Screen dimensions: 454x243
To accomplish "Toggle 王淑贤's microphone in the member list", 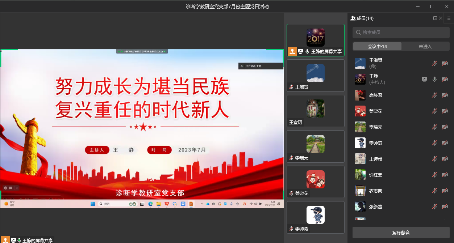I will tap(434, 63).
